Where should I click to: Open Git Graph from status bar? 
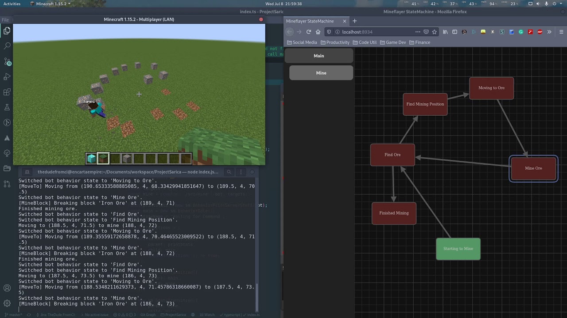tap(148, 315)
